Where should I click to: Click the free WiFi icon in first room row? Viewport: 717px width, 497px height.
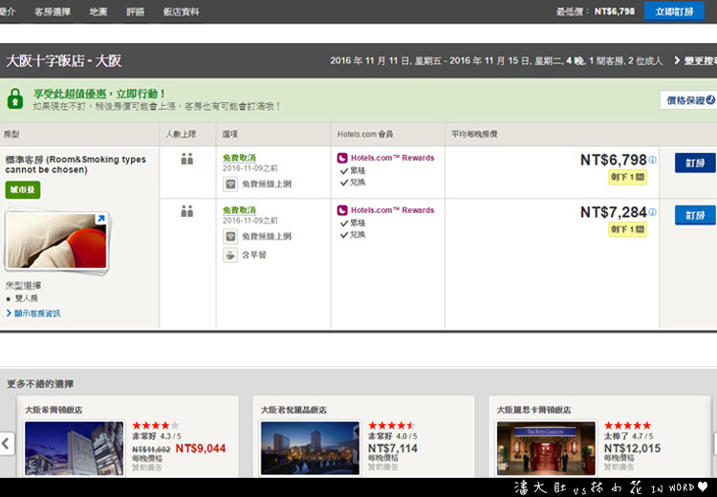pyautogui.click(x=230, y=184)
